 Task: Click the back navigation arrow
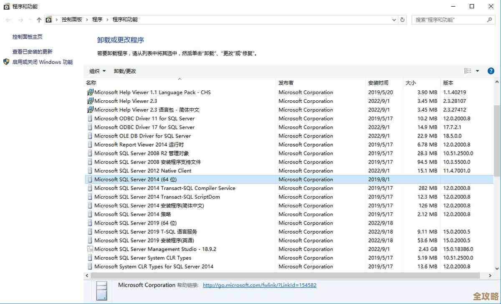8,19
